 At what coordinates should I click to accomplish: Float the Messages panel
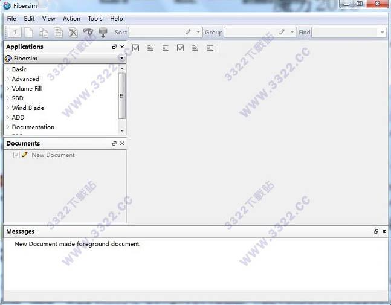click(x=376, y=231)
